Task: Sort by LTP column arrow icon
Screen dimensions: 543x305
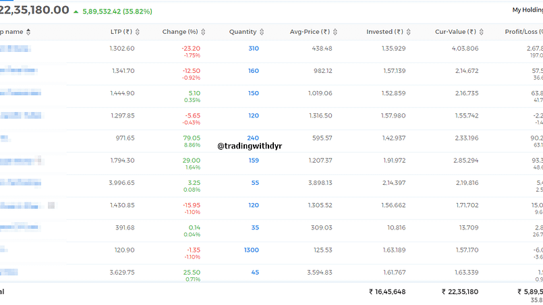Action: point(138,32)
